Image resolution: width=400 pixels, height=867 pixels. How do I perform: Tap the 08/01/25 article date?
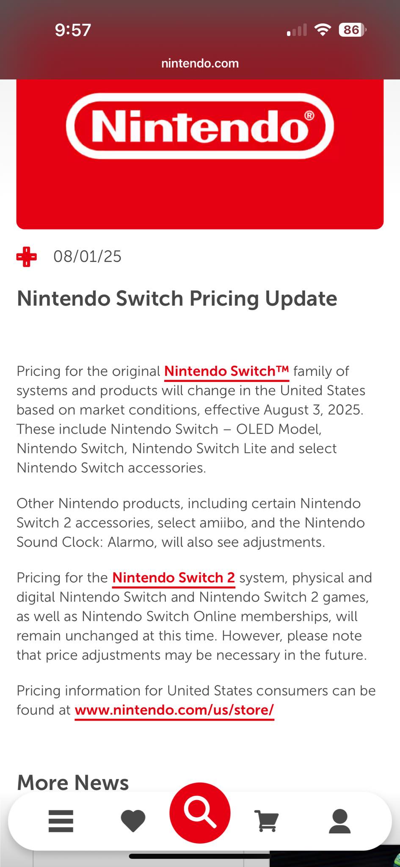pos(87,257)
